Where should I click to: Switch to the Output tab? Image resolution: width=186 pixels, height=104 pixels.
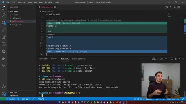click(x=54, y=59)
